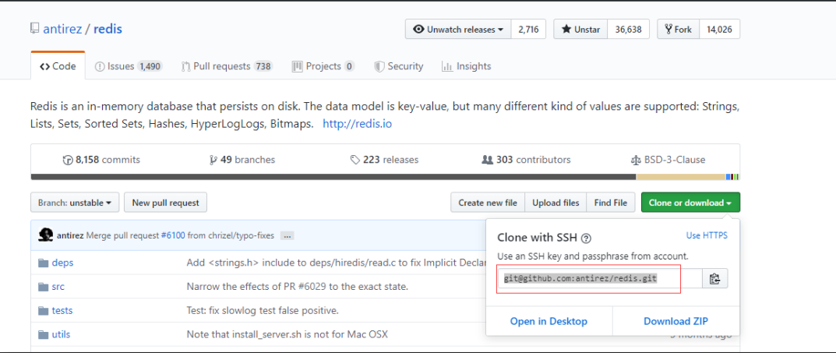Click the help icon next to Clone with SSH

pos(586,238)
